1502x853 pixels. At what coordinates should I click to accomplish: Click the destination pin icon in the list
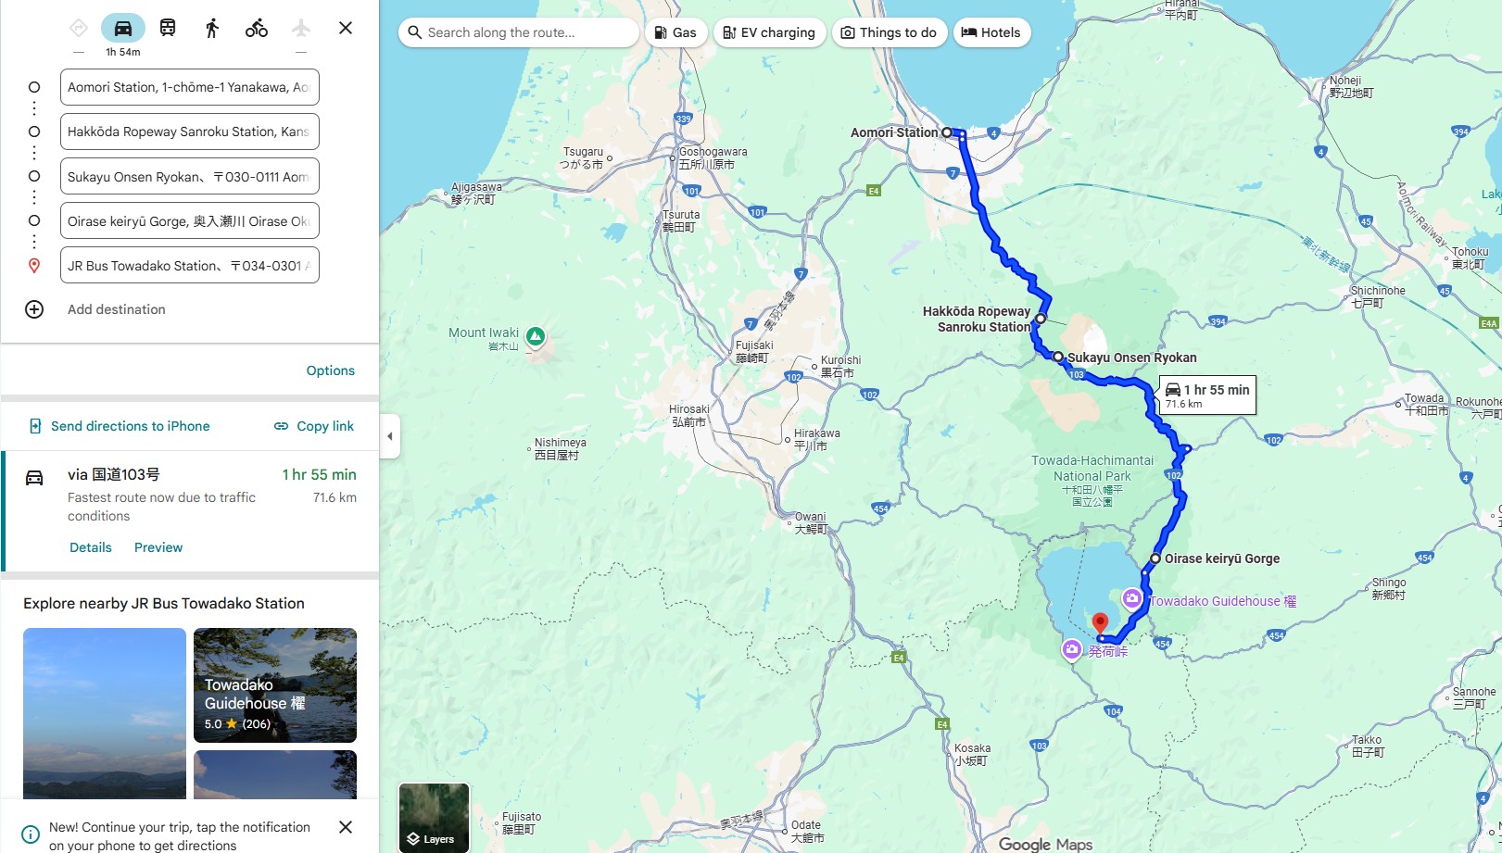(34, 266)
